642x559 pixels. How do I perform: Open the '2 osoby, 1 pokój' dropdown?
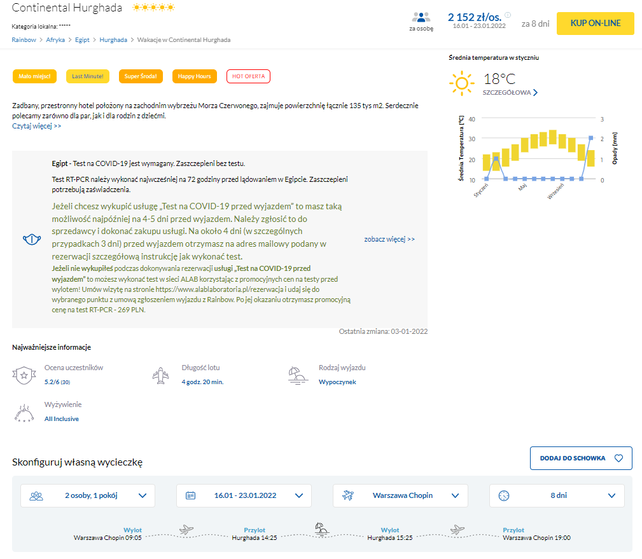88,495
